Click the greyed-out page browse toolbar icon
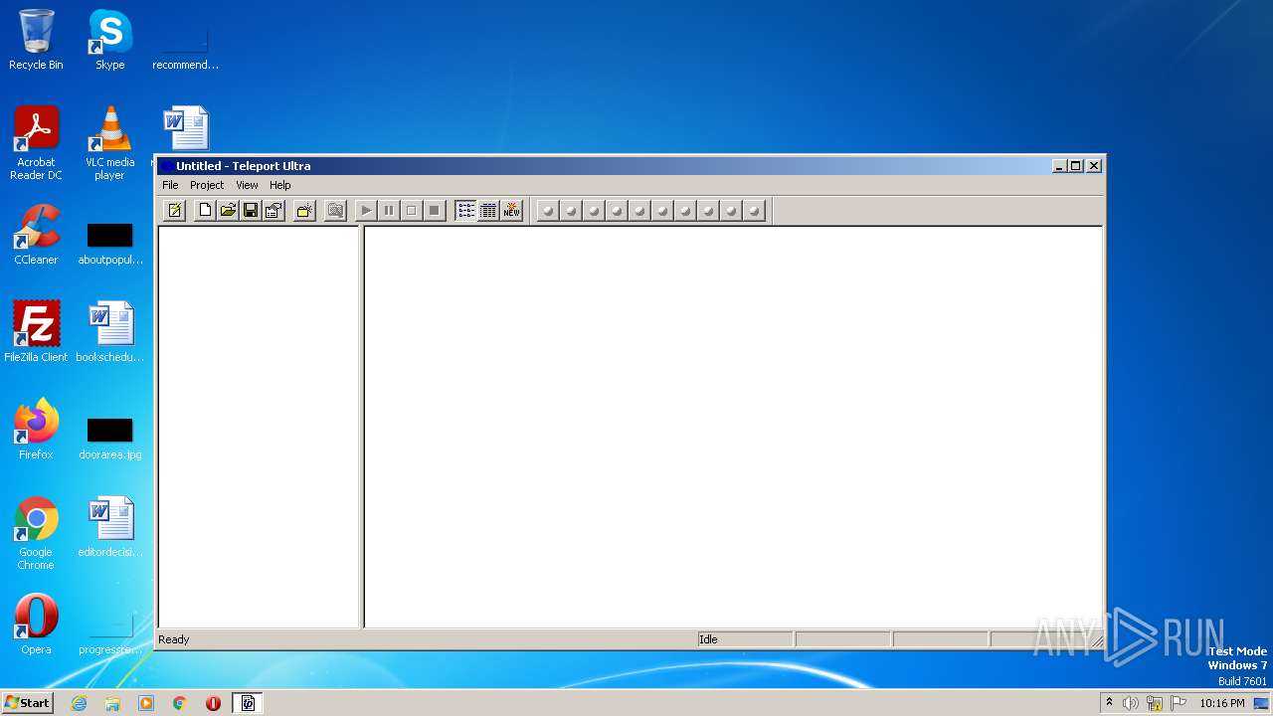Screen dimensions: 1273x716 335,210
